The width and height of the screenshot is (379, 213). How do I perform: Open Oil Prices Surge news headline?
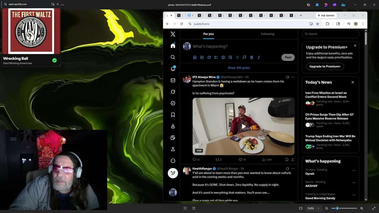click(x=330, y=117)
